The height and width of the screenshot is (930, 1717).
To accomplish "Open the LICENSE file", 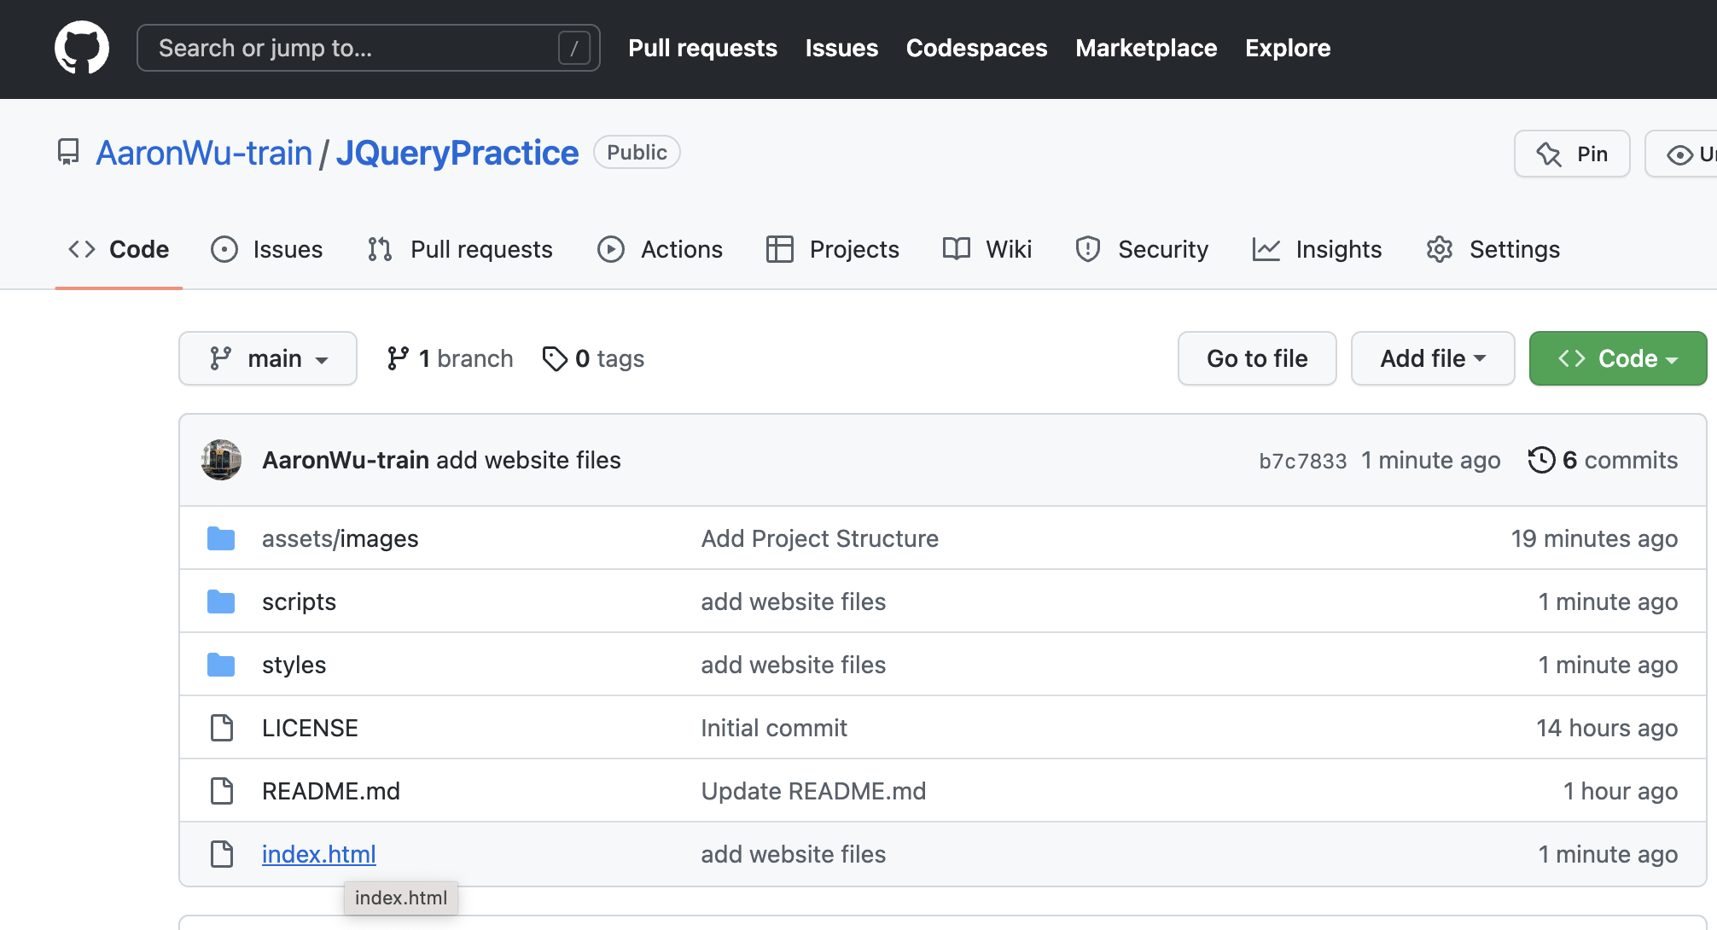I will (x=310, y=728).
